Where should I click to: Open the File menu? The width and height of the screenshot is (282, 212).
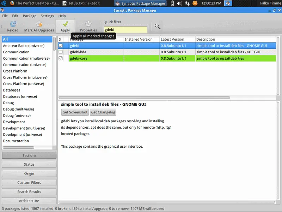click(5, 16)
